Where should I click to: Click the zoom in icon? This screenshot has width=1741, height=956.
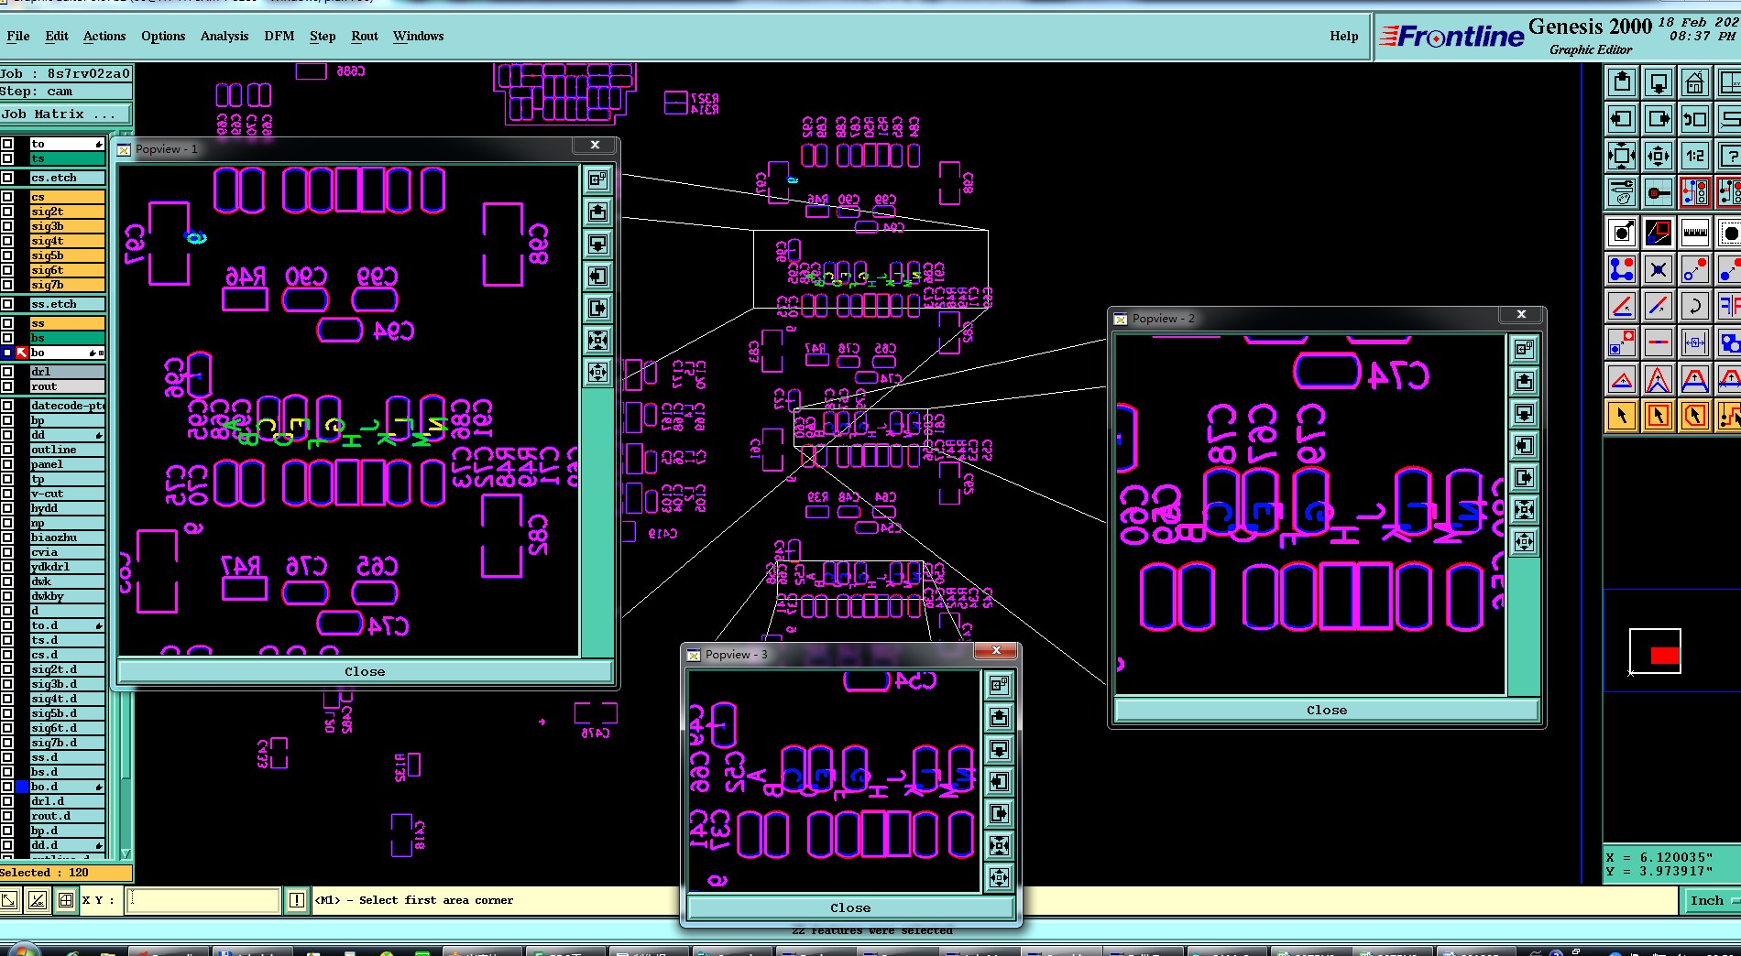[1622, 156]
